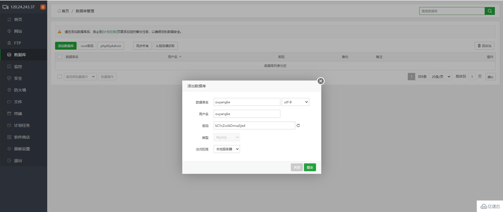
Task: Click the gray 关闭 button in dialog
Action: (297, 167)
